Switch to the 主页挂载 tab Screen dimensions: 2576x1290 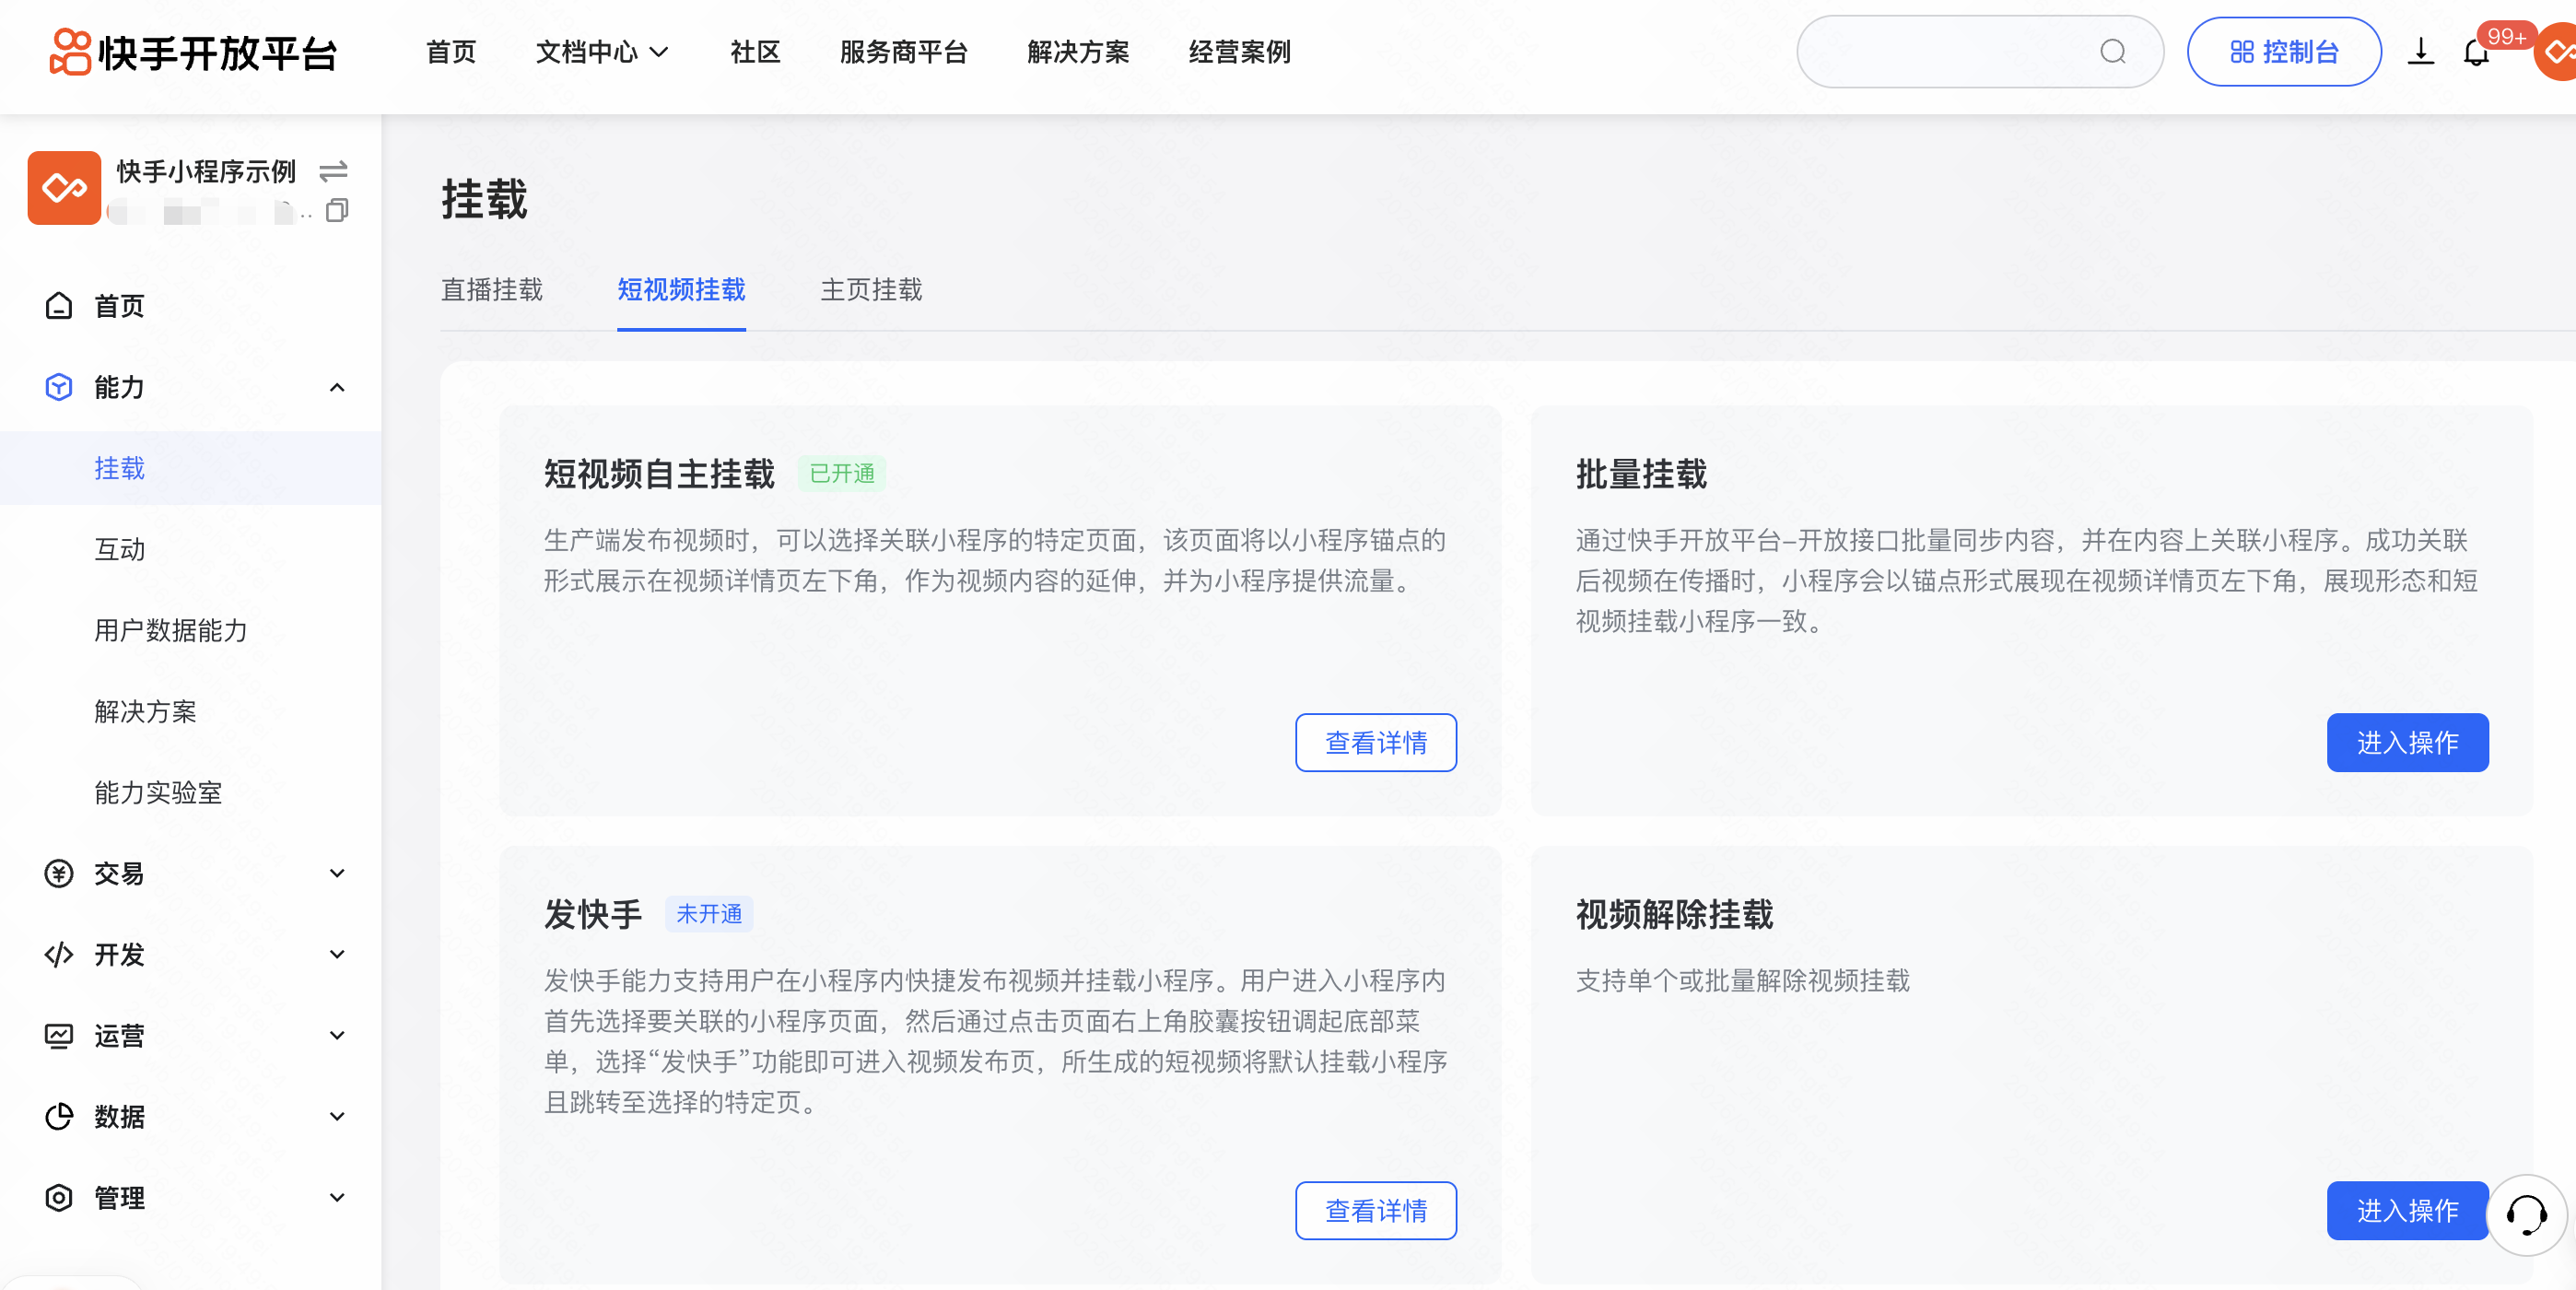871,290
